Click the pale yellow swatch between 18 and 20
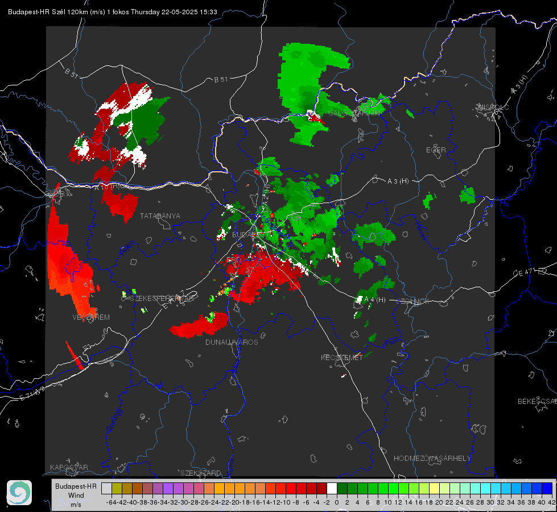The height and width of the screenshot is (512, 557). click(x=435, y=489)
